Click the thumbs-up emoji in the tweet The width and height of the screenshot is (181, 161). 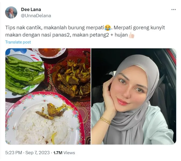click(131, 35)
